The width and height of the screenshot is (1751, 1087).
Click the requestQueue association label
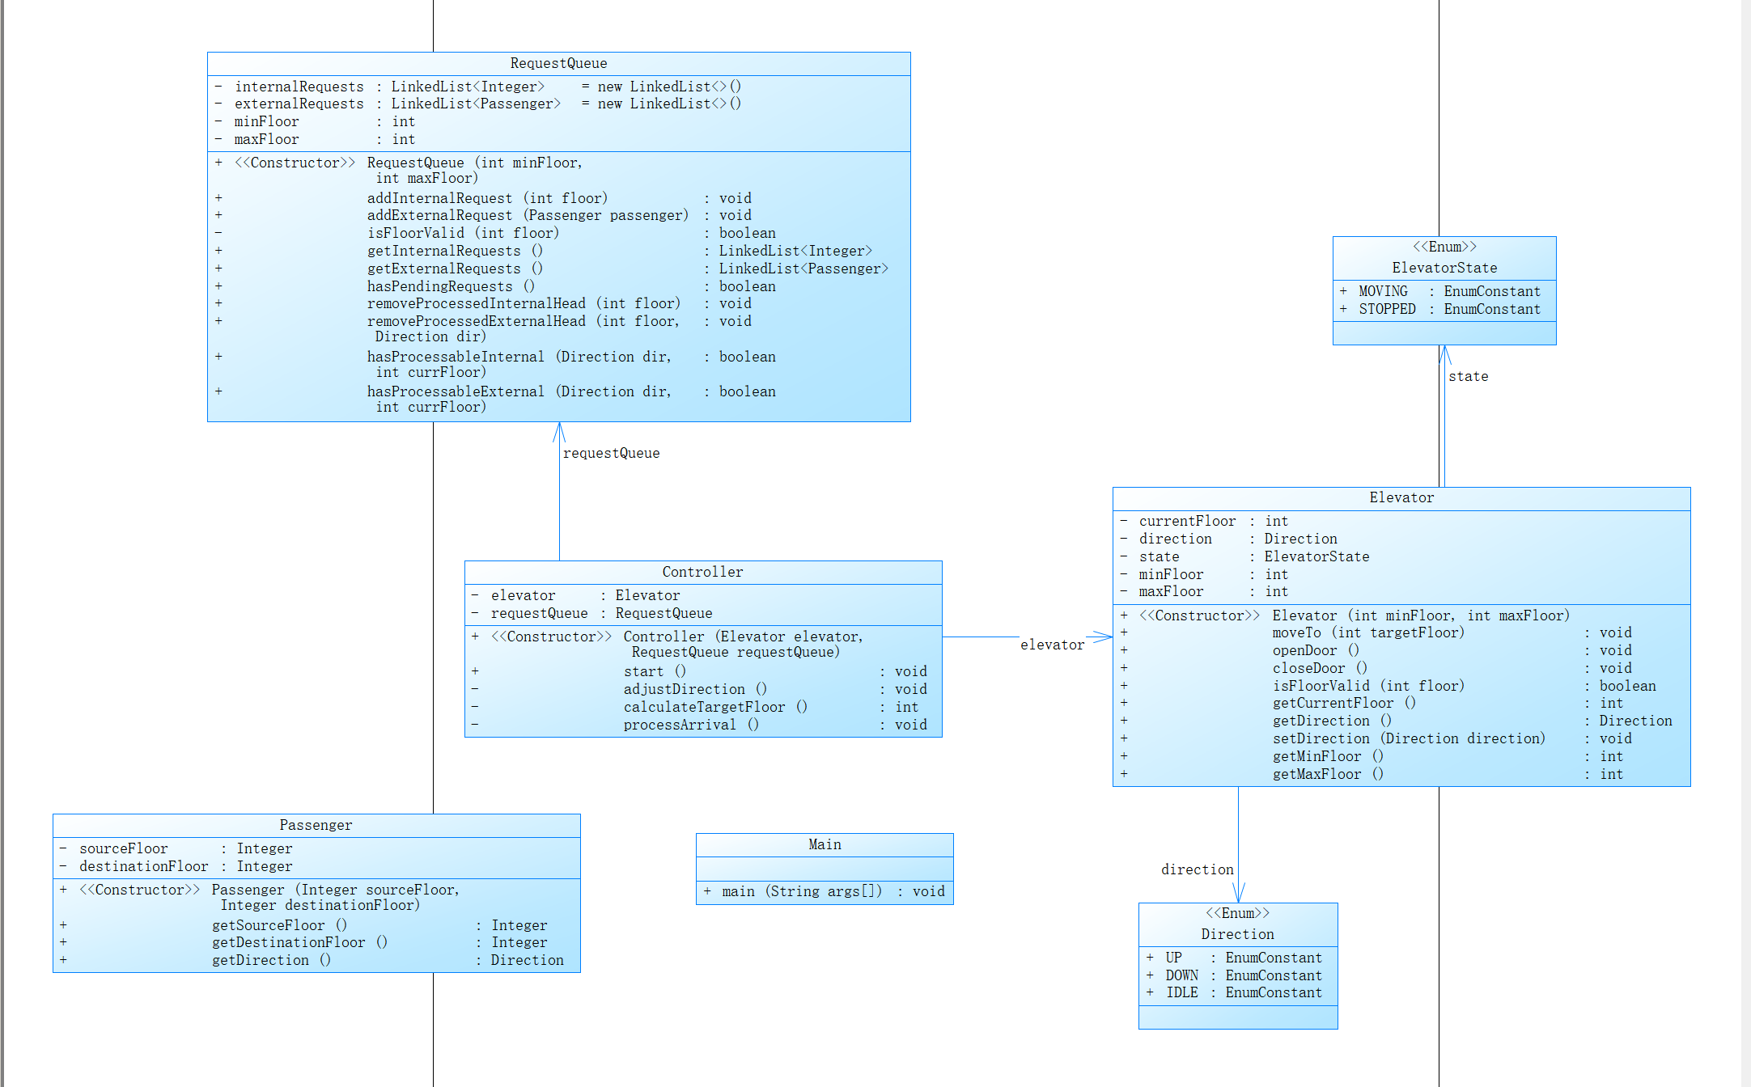(611, 453)
